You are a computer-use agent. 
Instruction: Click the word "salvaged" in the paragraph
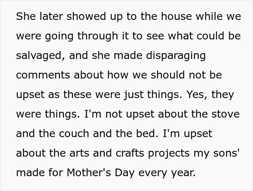pyautogui.click(x=39, y=56)
